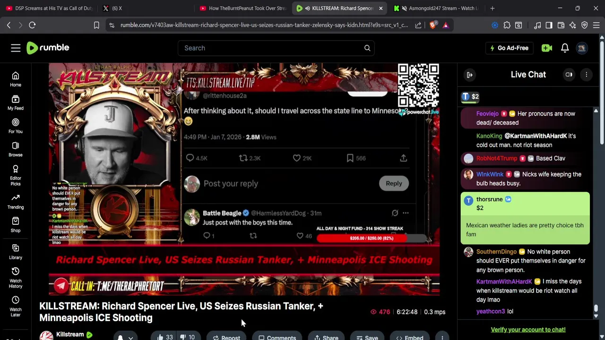The height and width of the screenshot is (340, 605).
Task: Click Verify your account to chat link
Action: (x=528, y=330)
